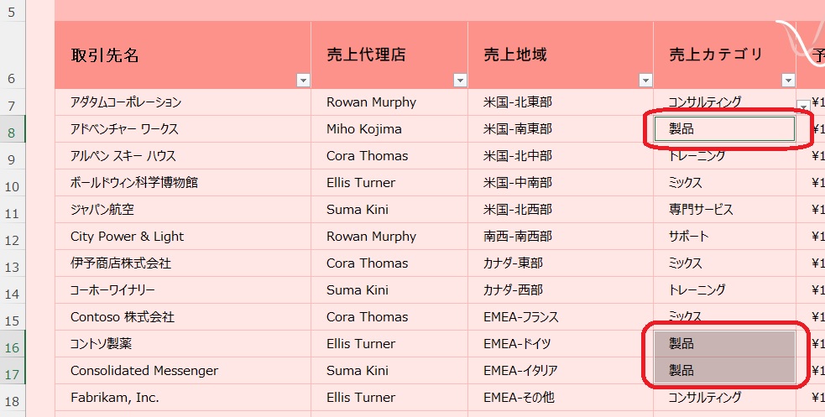Open the 売上カテゴリ column filter dropdown

click(x=788, y=80)
